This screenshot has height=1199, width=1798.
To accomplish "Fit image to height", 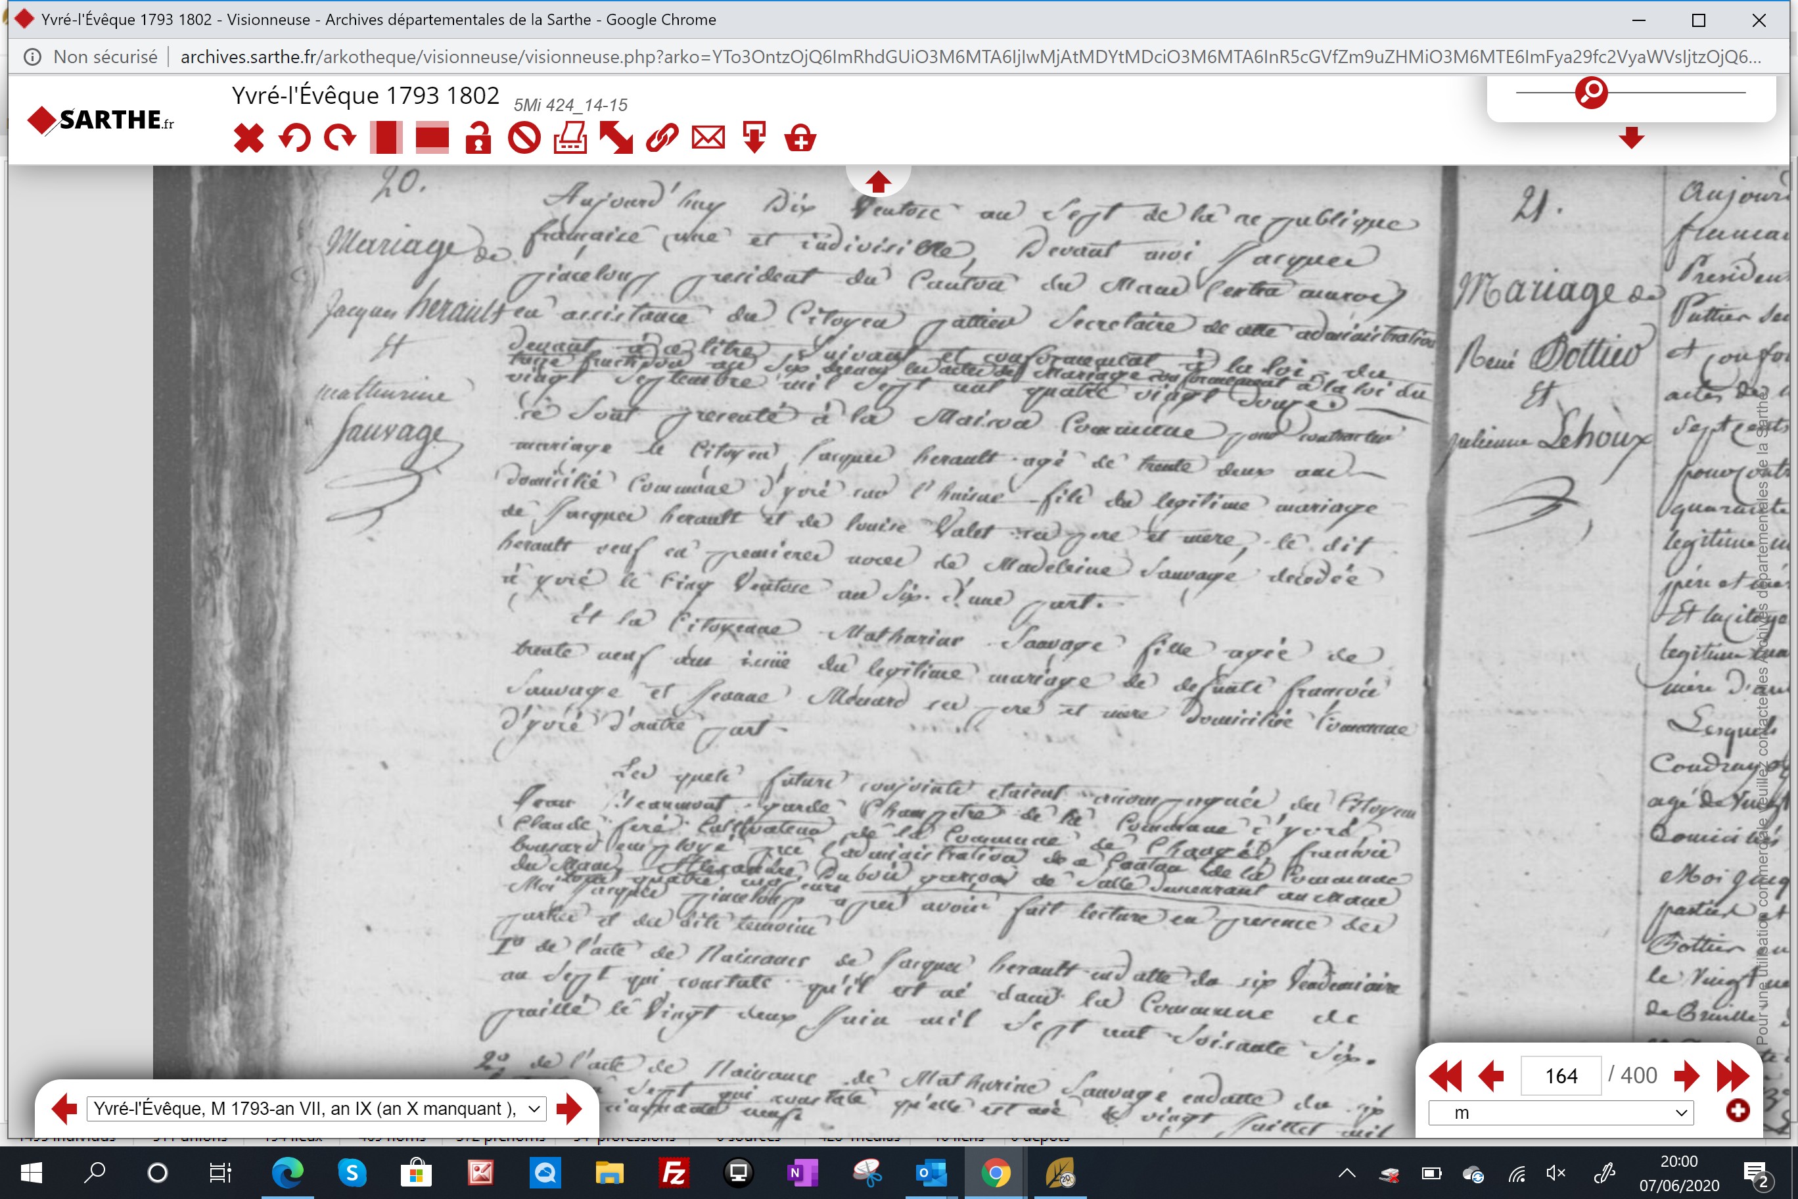I will coord(386,139).
